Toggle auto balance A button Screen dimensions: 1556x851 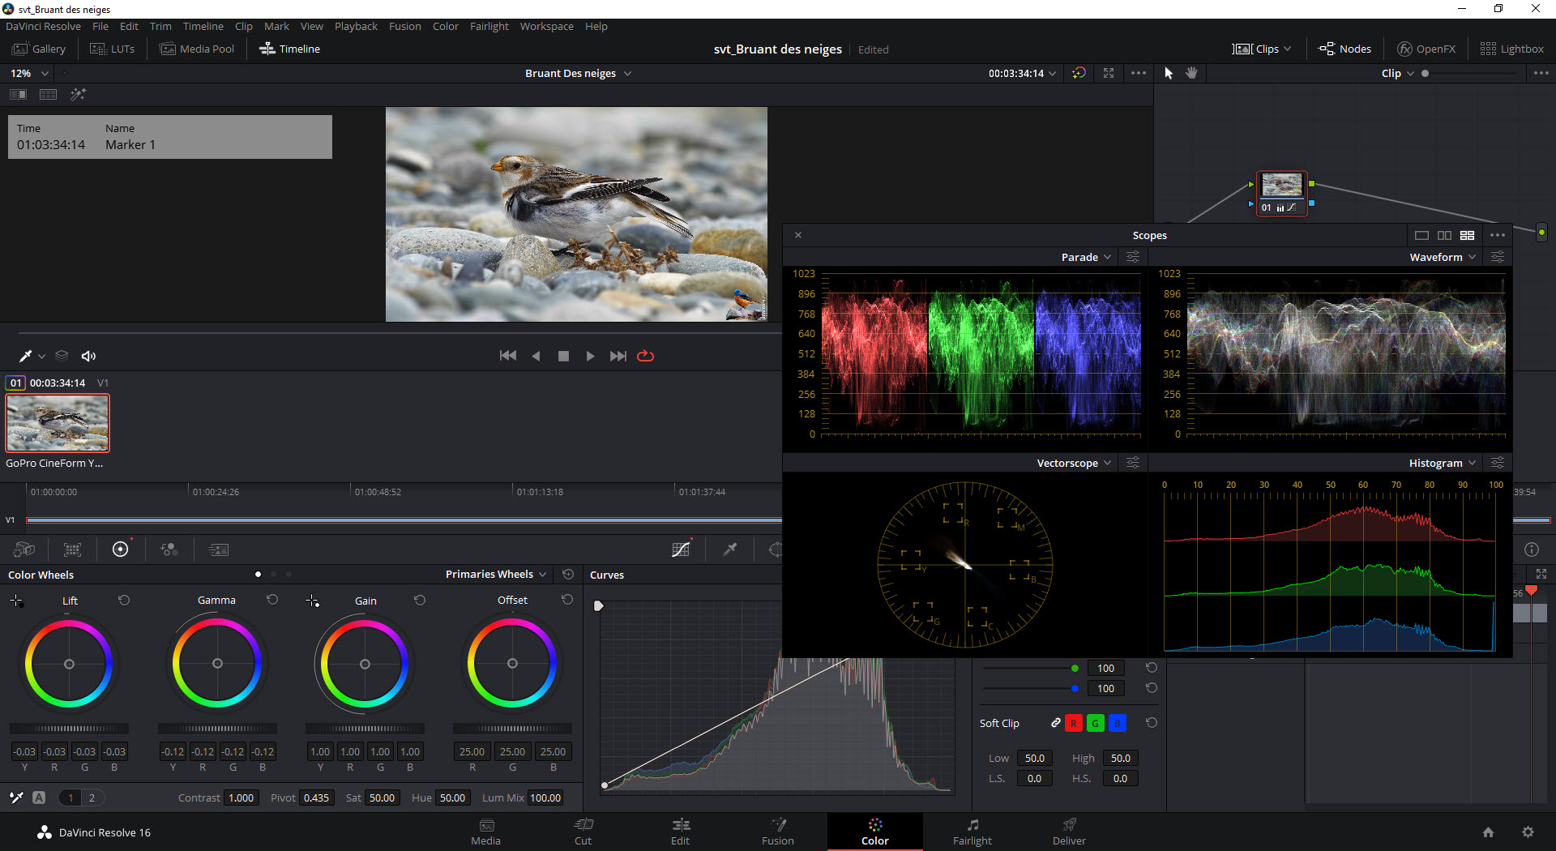click(x=39, y=798)
